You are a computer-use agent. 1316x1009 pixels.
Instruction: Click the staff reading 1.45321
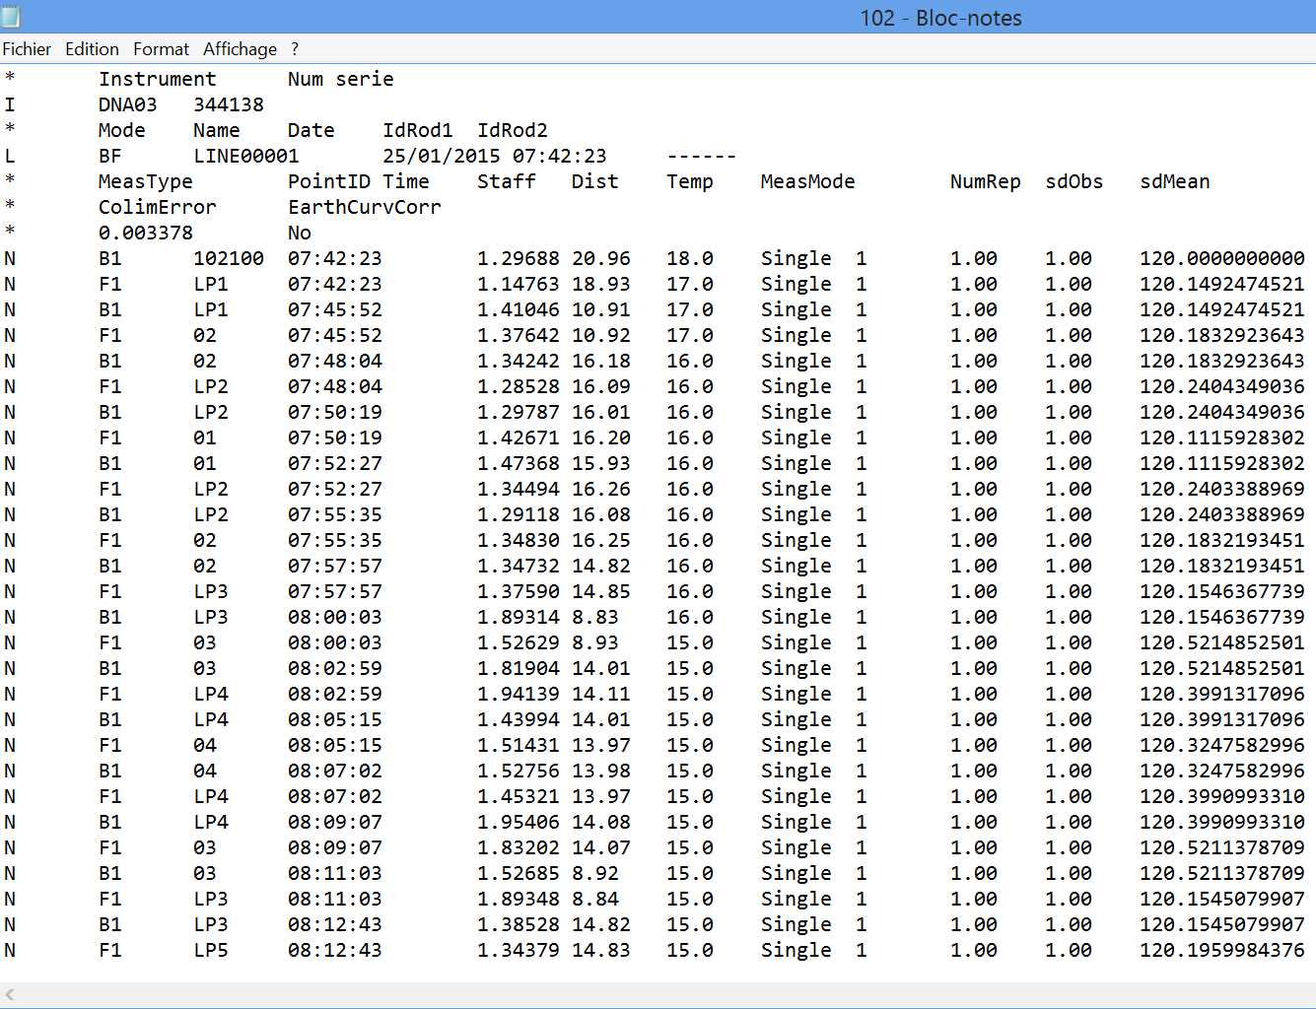(519, 796)
